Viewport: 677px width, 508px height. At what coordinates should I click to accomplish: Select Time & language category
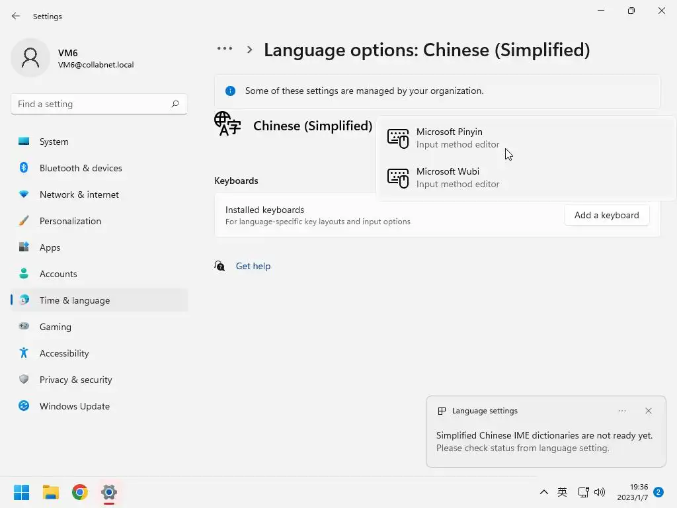(99, 300)
